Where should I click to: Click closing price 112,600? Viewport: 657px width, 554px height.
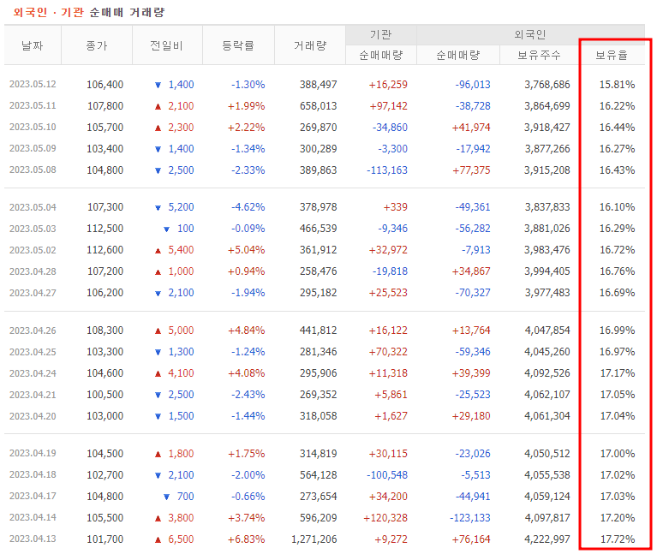[x=105, y=250]
